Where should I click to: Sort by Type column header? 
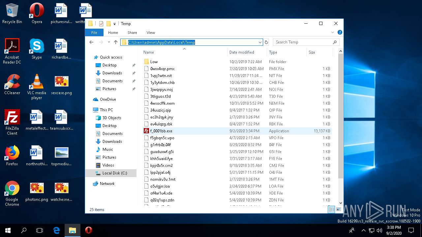pos(286,52)
